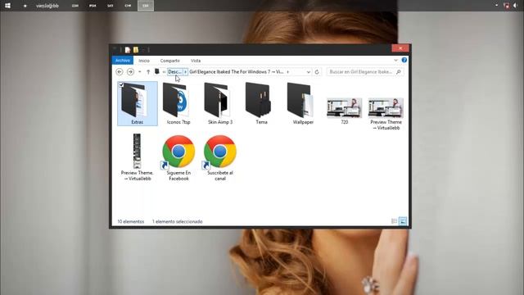The width and height of the screenshot is (524, 295).
Task: Expand the ribbon with the chevron
Action: (x=395, y=60)
